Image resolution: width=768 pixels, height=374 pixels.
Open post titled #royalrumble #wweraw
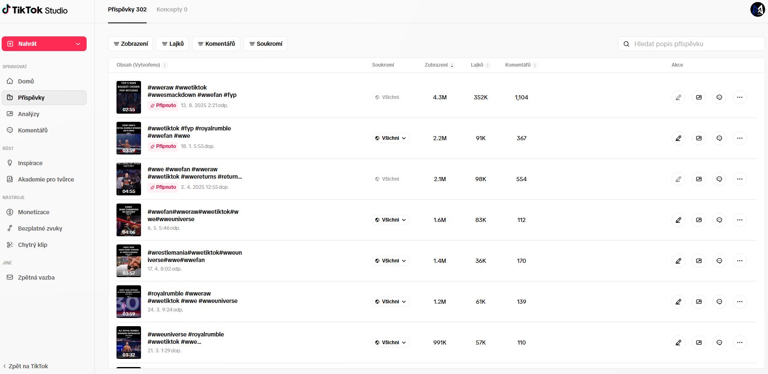[193, 297]
